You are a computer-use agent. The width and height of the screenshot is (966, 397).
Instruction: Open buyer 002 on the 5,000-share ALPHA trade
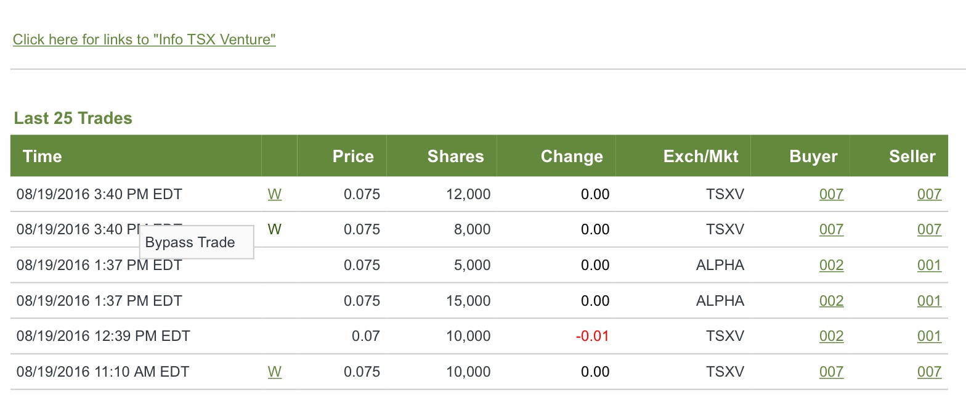point(831,265)
